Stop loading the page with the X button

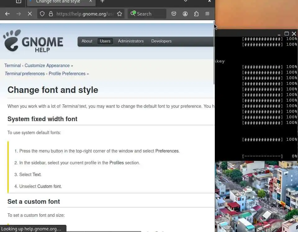point(30,14)
